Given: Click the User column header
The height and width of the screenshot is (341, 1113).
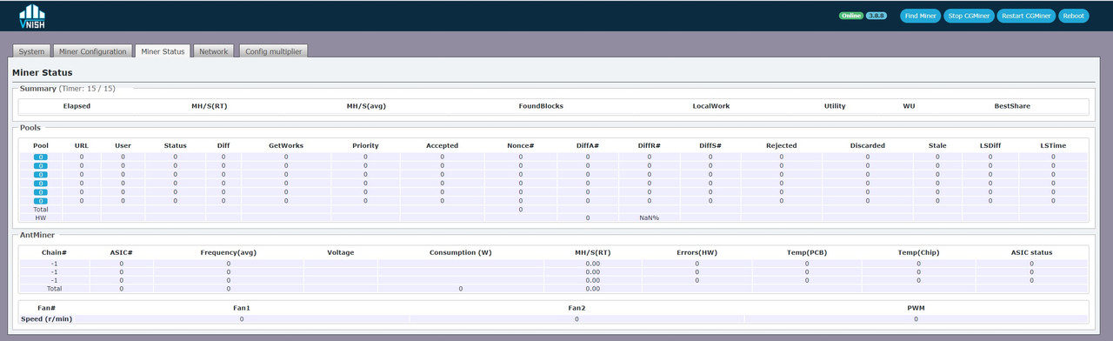Looking at the screenshot, I should click(123, 145).
